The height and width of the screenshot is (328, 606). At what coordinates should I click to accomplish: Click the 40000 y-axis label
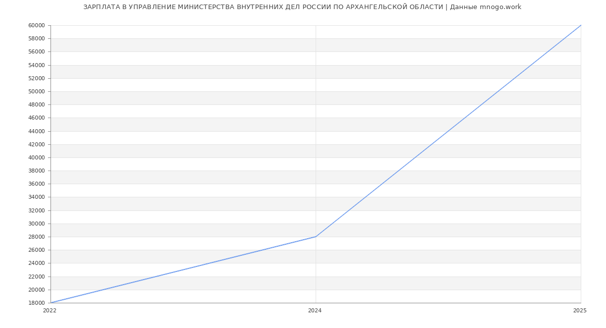click(36, 158)
